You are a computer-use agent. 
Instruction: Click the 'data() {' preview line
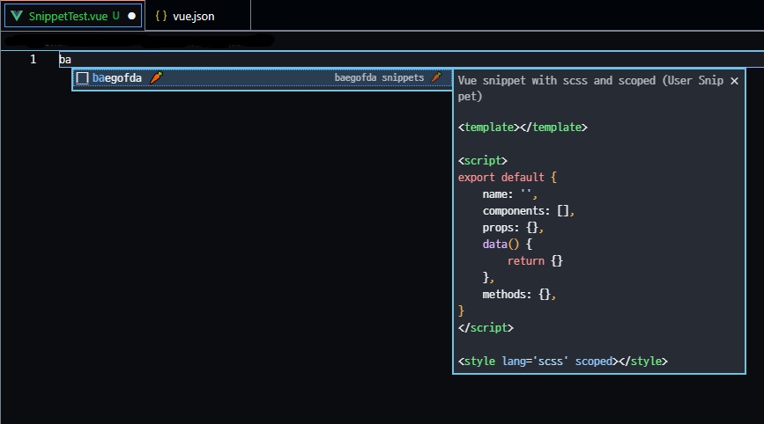click(508, 244)
